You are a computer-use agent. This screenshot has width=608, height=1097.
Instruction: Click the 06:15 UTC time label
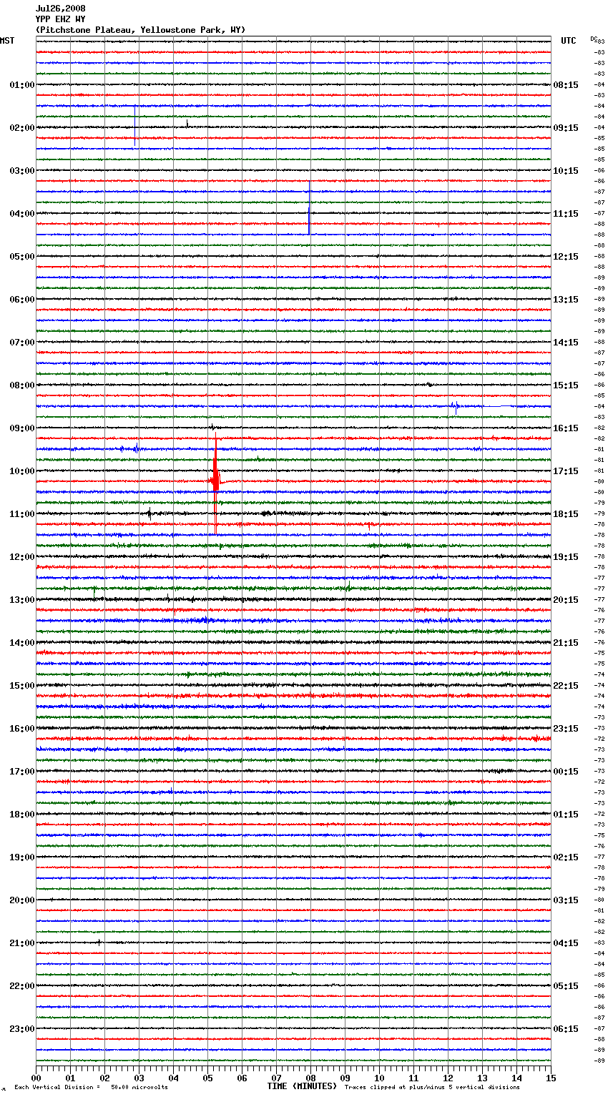pyautogui.click(x=566, y=1029)
